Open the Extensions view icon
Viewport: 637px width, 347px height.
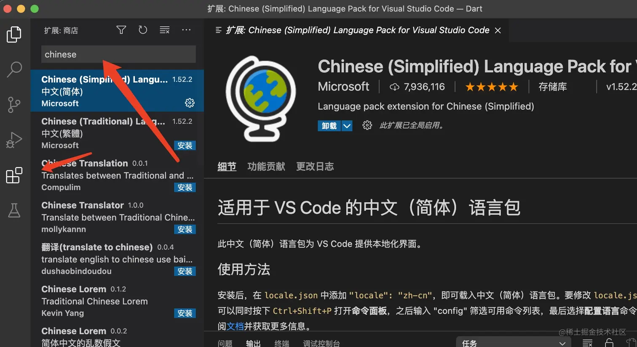14,175
